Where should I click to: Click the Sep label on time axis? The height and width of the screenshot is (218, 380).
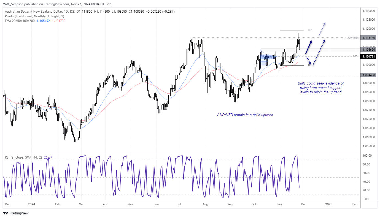[230, 205]
